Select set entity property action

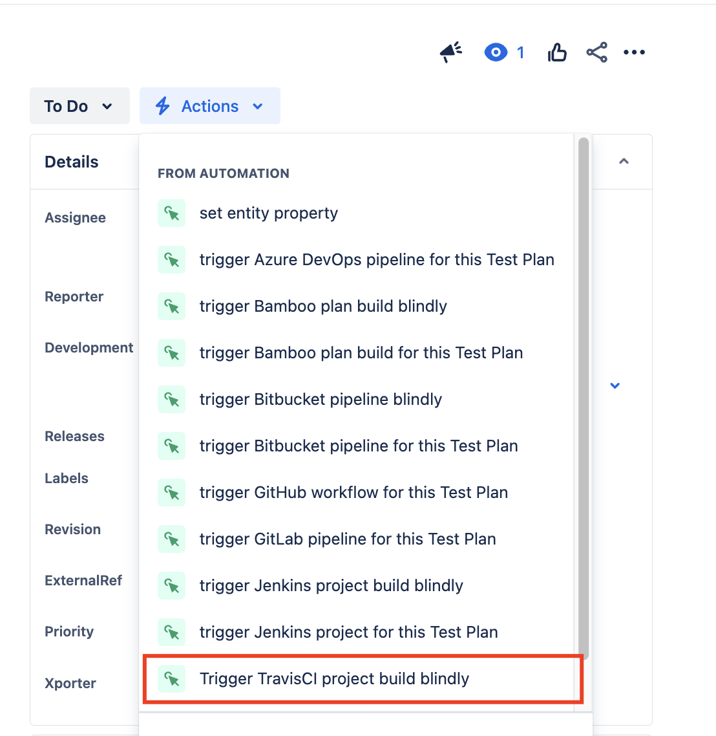[x=356, y=213]
